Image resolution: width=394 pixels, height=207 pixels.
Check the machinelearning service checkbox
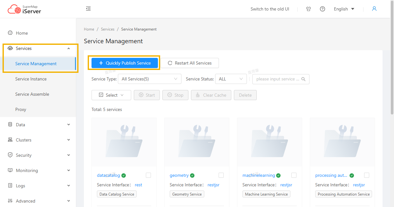click(x=294, y=175)
